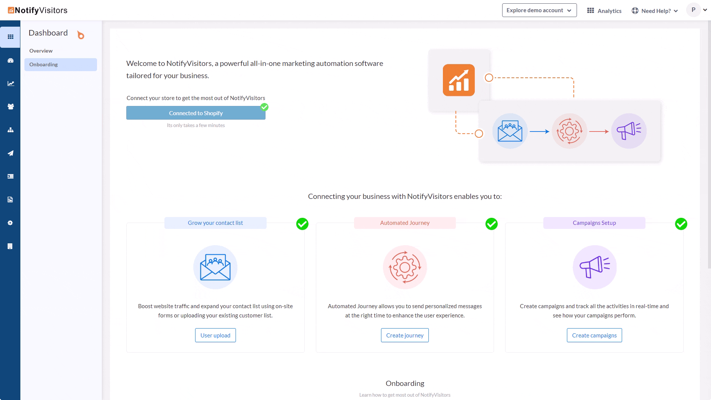Image resolution: width=711 pixels, height=400 pixels.
Task: Click the Create journey button
Action: pyautogui.click(x=405, y=335)
